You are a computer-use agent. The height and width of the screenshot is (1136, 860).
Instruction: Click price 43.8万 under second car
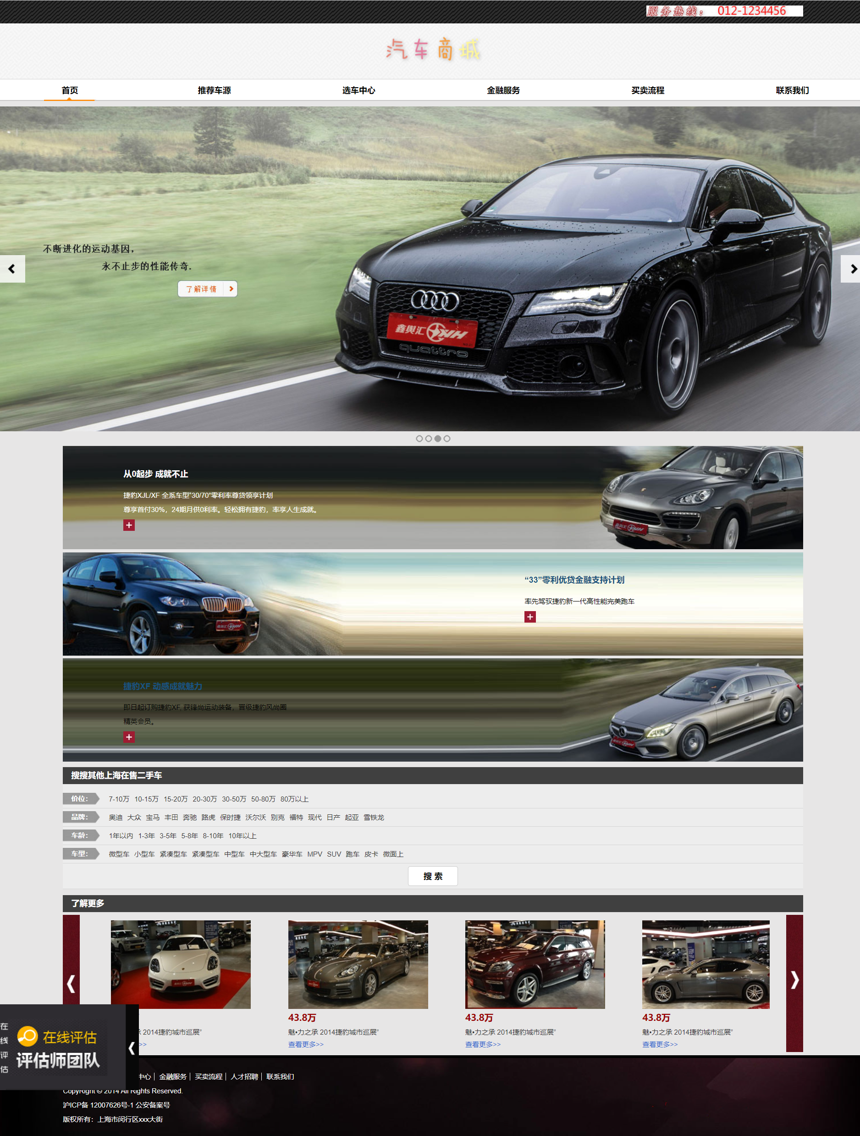coord(302,1017)
